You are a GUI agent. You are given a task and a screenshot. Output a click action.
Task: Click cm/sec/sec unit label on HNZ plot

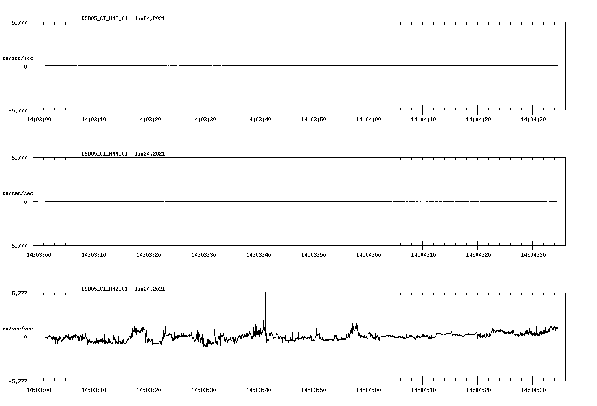pos(18,329)
